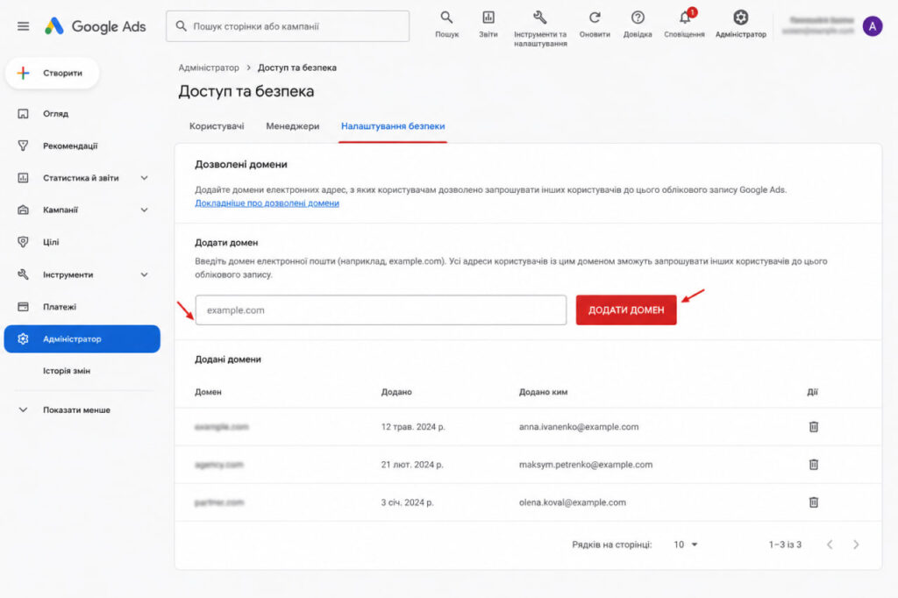Expand the Інструменти chevron
Image resolution: width=898 pixels, height=598 pixels.
click(x=145, y=275)
